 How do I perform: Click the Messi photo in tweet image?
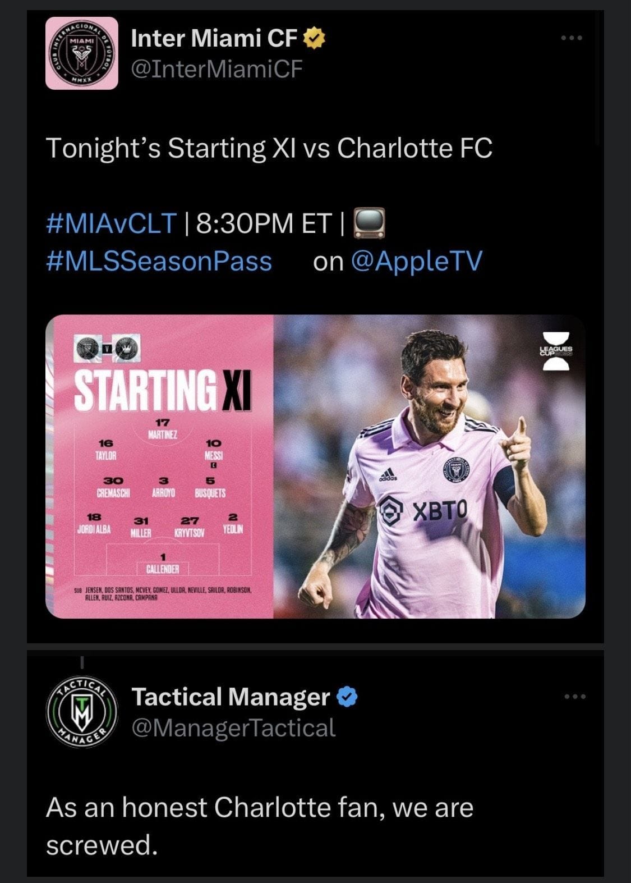[430, 466]
